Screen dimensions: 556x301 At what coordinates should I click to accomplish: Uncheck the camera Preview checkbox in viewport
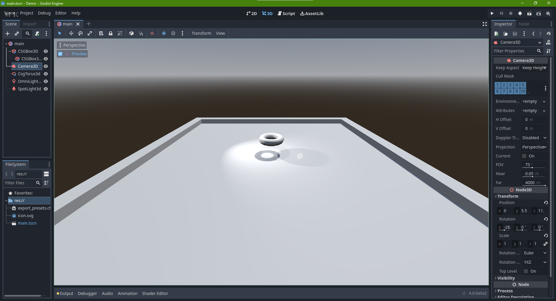[x=60, y=54]
